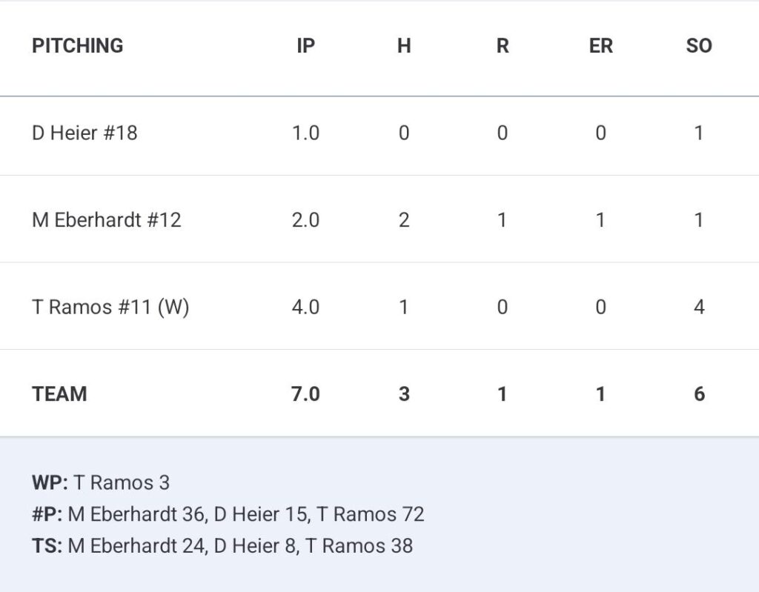
Task: Select the #P pitch count line
Action: coord(228,514)
